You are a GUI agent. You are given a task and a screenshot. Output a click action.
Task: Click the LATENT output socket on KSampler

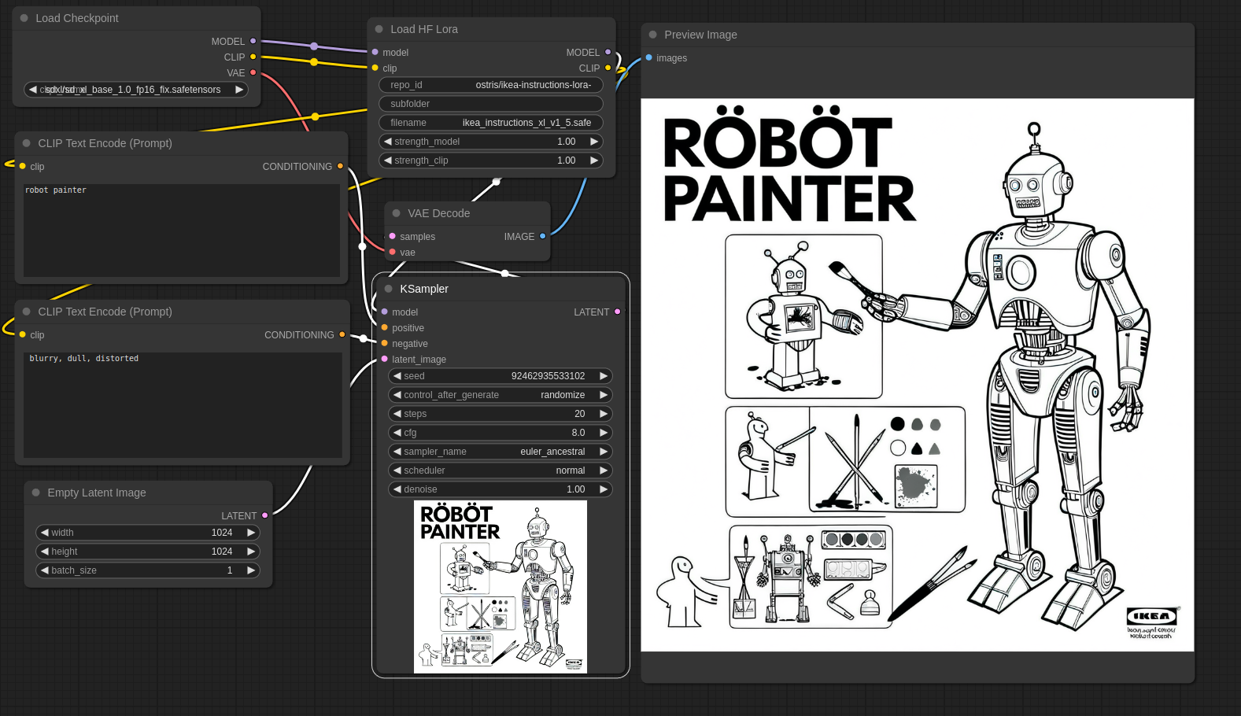tap(618, 312)
